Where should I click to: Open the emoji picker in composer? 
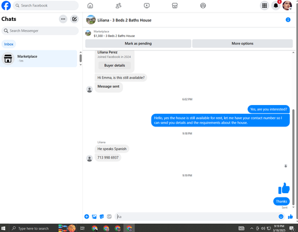point(281,216)
